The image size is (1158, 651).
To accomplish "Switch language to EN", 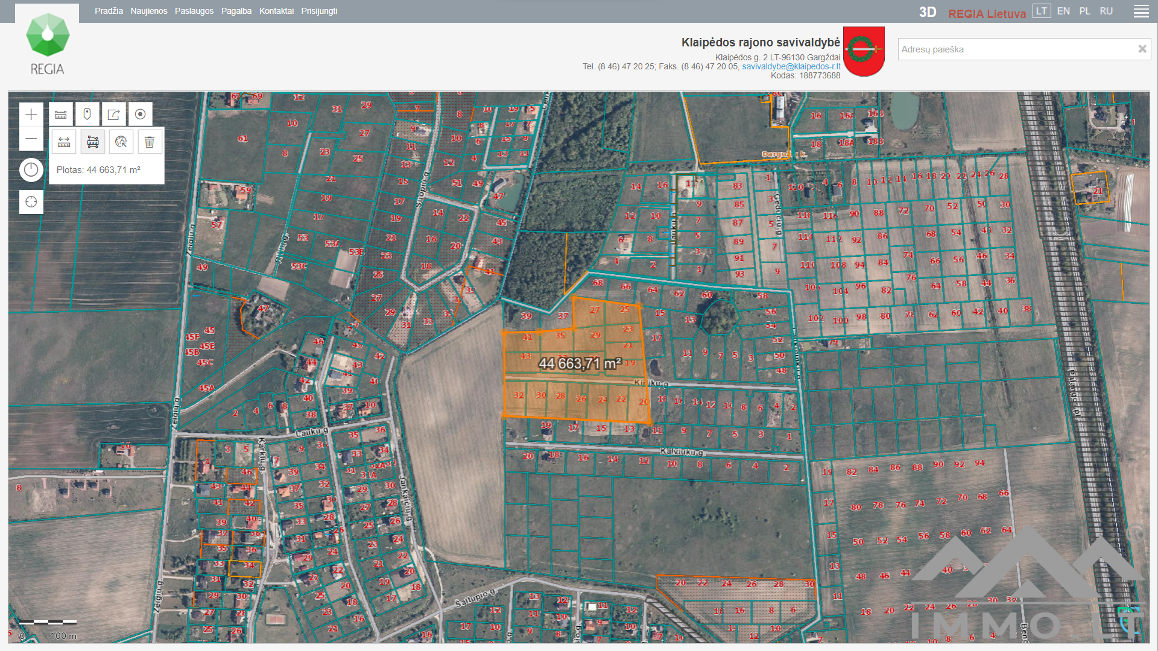I will (1063, 11).
